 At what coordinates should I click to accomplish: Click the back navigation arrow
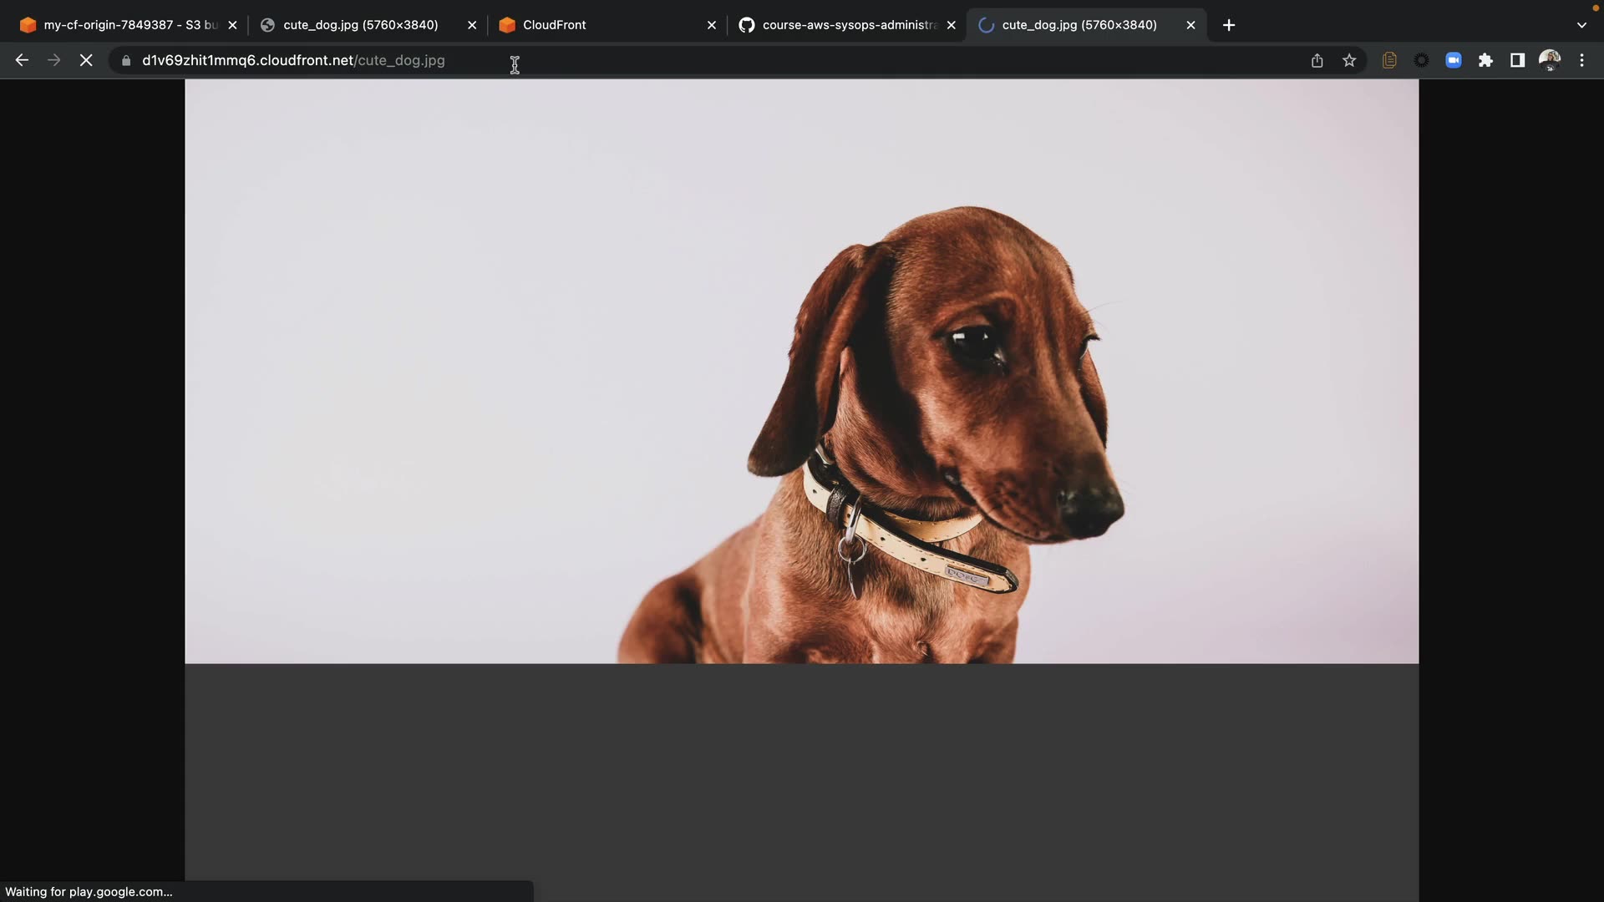click(22, 60)
